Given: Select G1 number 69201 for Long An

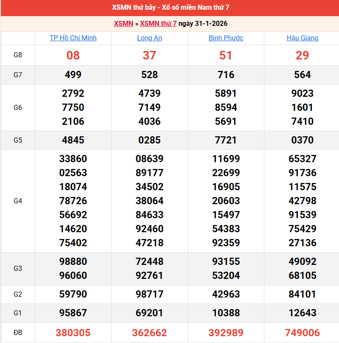Looking at the screenshot, I should tap(149, 313).
